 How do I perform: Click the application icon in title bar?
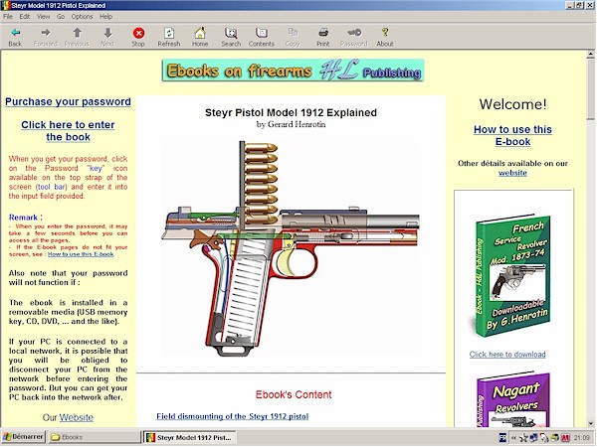pos(6,5)
